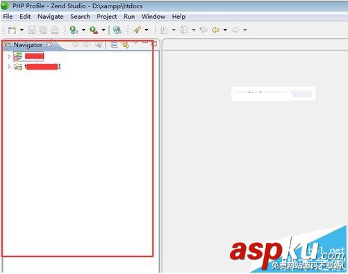348x274 pixels.
Task: Click the Print toolbar icon
Action: pos(55,31)
